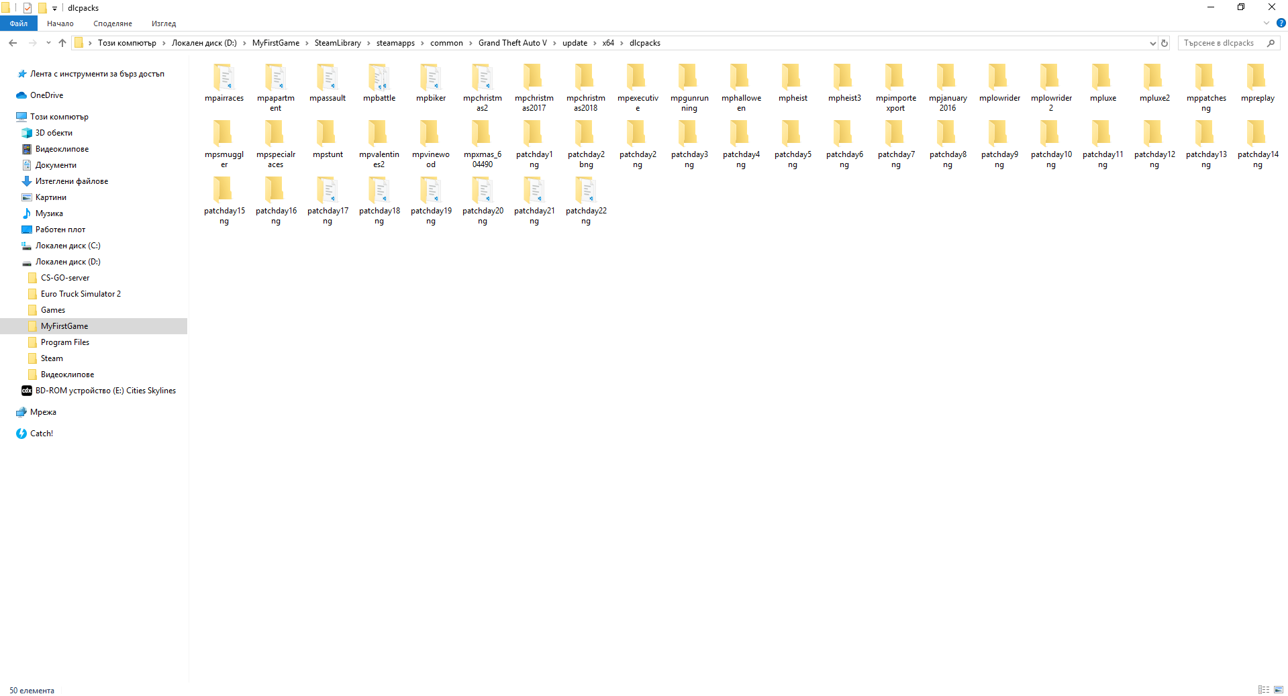
Task: Open Лента с инструменти за бърз достъп
Action: pyautogui.click(x=97, y=74)
